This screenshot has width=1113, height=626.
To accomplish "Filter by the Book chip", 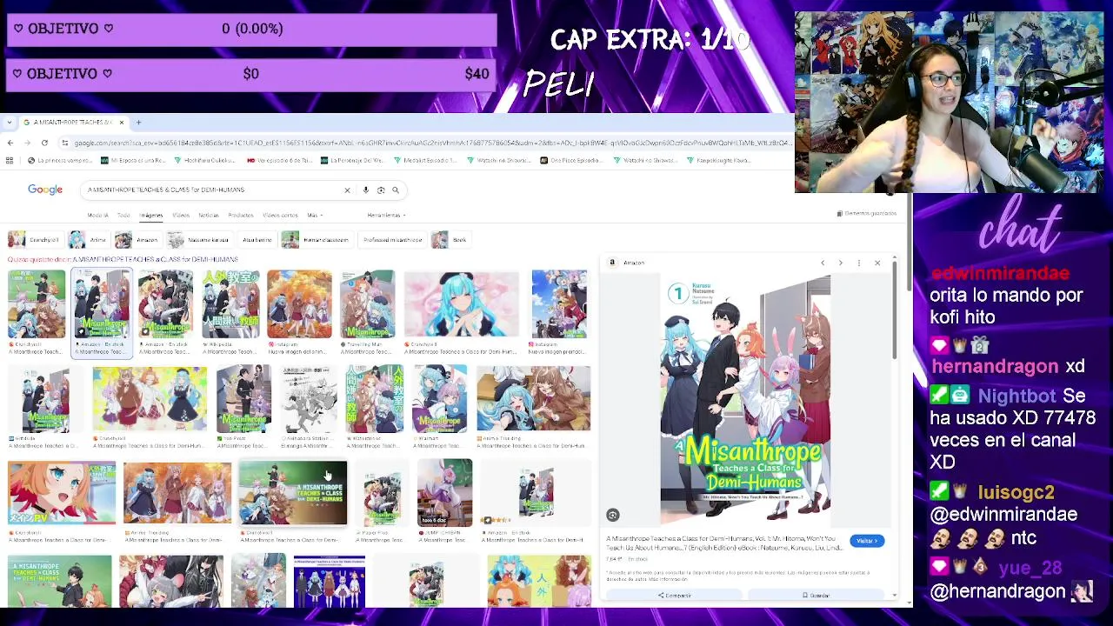I will [x=450, y=240].
